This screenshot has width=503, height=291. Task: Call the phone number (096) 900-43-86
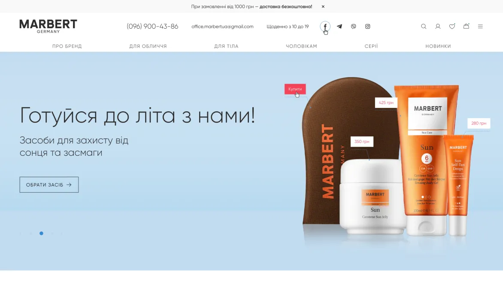(x=152, y=26)
